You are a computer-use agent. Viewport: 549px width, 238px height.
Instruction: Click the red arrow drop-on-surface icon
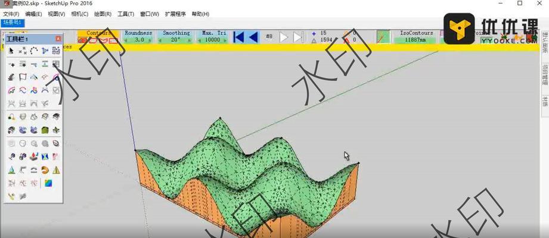33,156
